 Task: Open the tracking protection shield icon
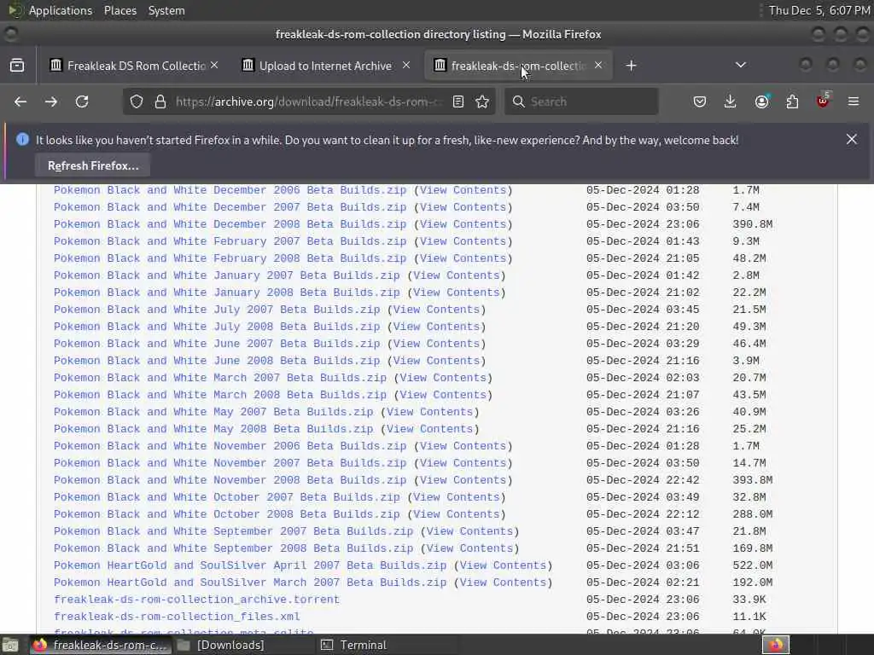point(137,102)
